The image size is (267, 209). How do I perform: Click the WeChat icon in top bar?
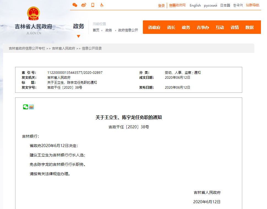click(75, 5)
